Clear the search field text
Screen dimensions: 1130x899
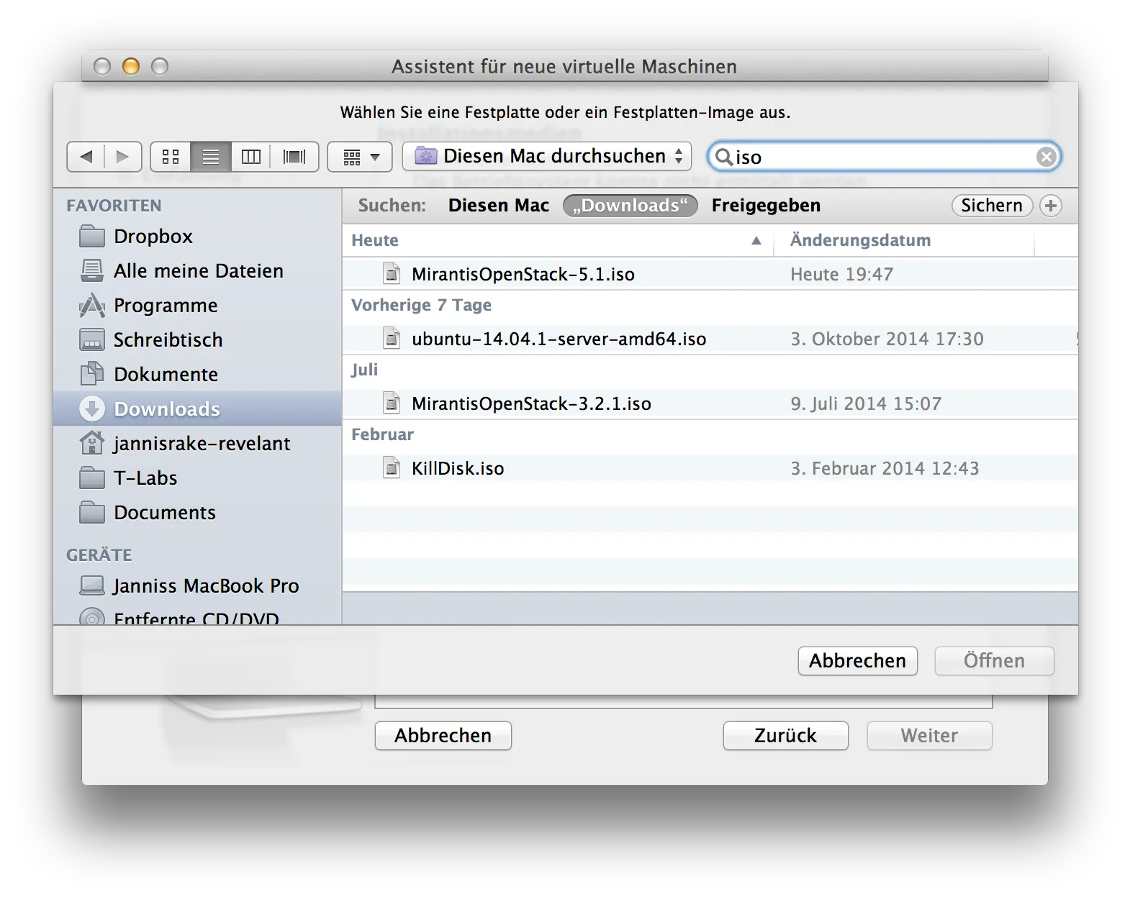tap(1046, 157)
